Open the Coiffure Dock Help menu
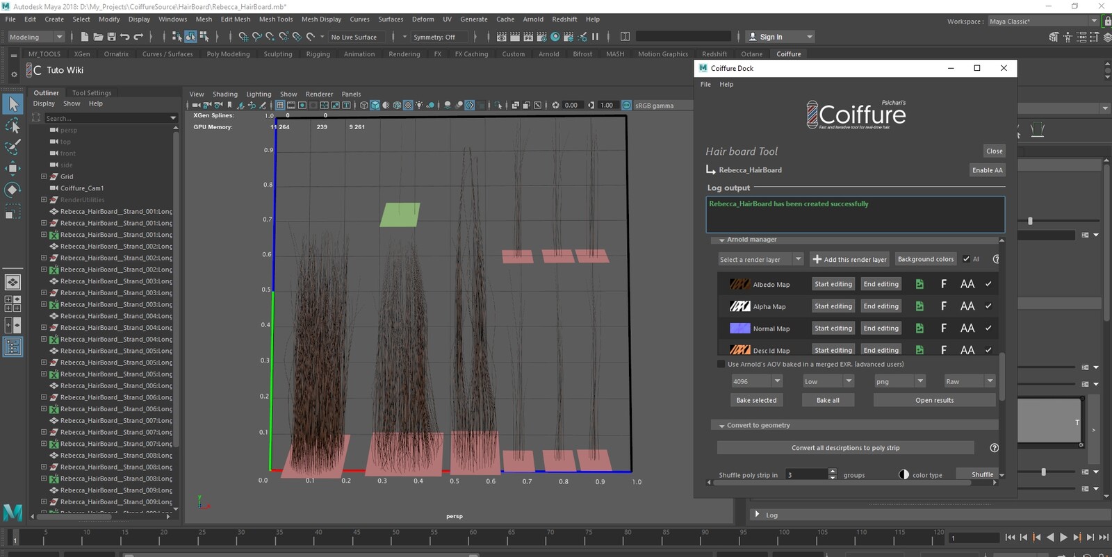This screenshot has height=557, width=1112. (x=726, y=84)
